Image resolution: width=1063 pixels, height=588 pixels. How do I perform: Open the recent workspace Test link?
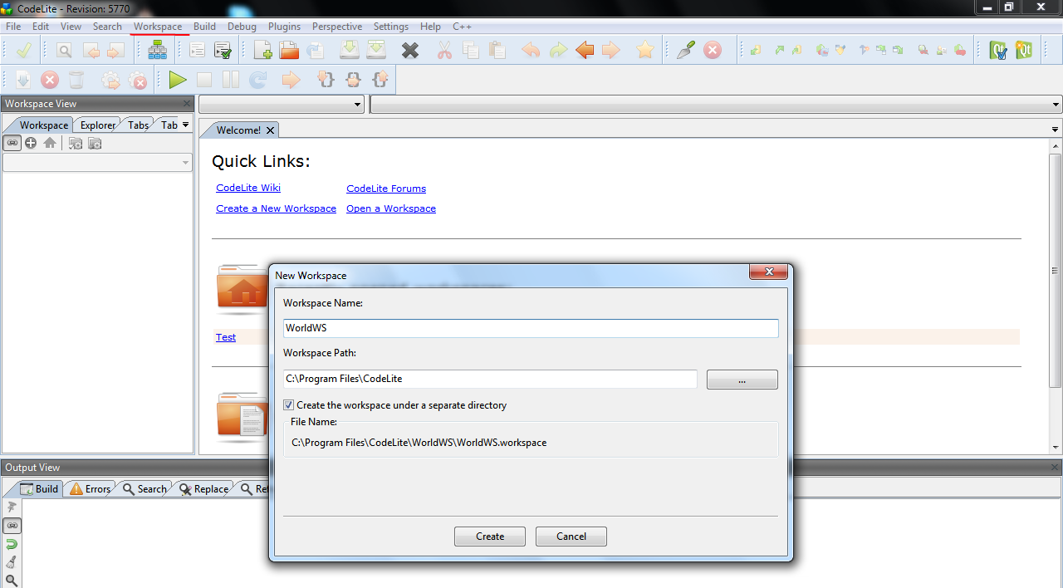(226, 337)
